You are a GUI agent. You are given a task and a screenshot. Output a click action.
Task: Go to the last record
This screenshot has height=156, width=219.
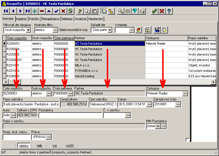[28, 11]
